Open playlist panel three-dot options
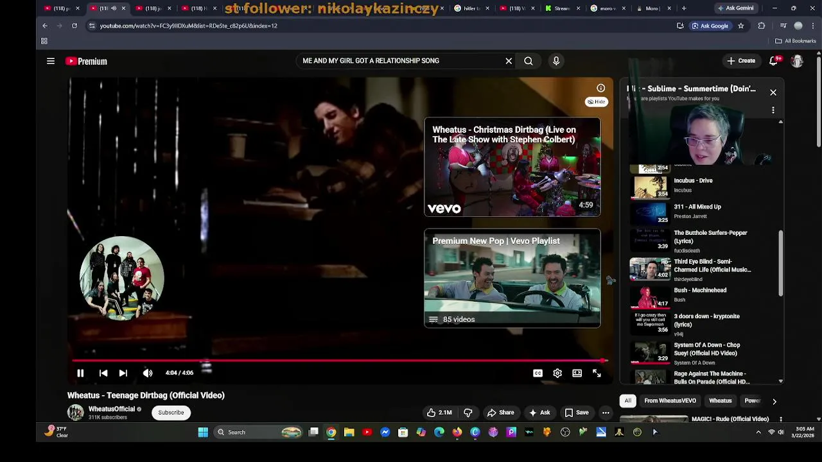The width and height of the screenshot is (822, 462). (773, 110)
